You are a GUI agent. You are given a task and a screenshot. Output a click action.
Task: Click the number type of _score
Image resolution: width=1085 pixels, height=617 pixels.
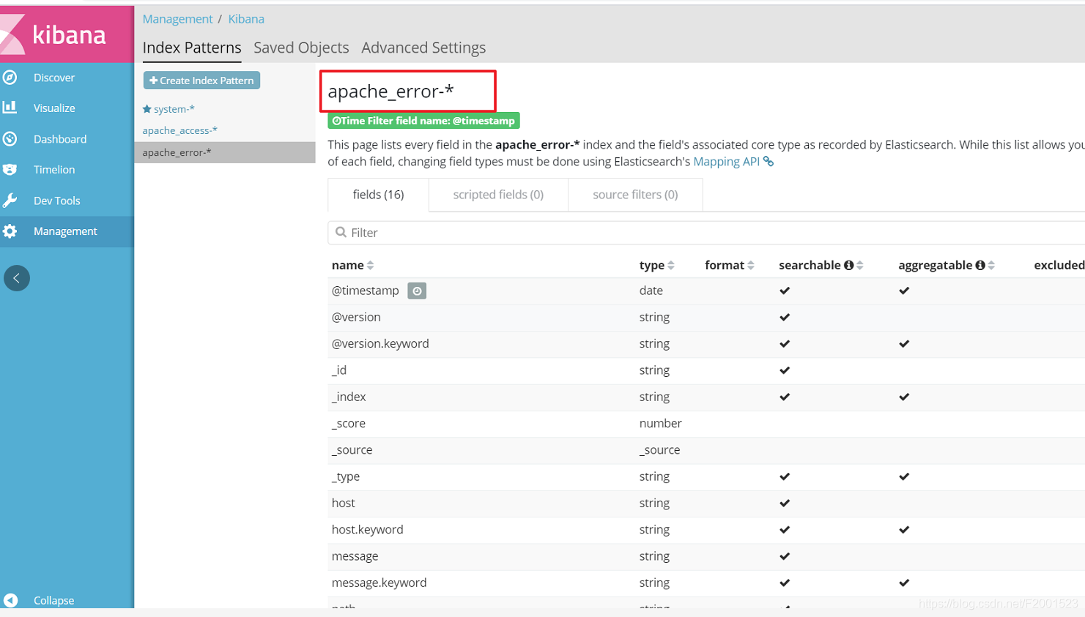(x=661, y=423)
